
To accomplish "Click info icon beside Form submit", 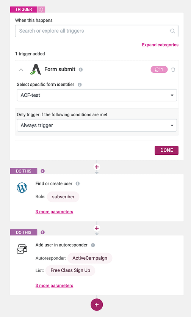I will 81,69.
